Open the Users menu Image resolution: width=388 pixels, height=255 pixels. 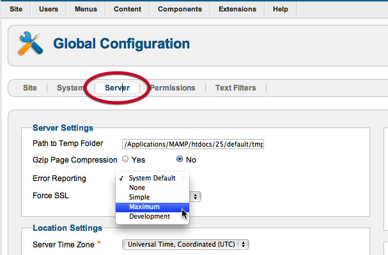pyautogui.click(x=49, y=9)
